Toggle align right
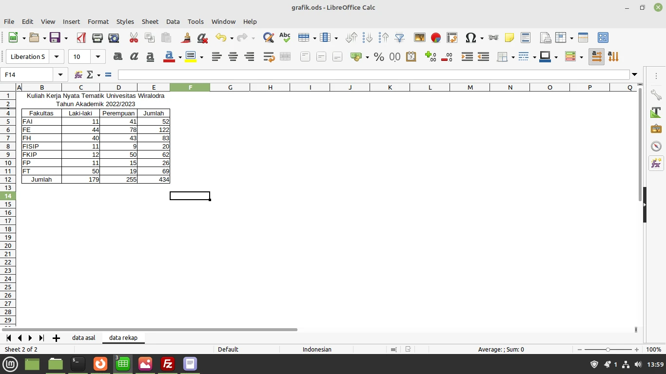Image resolution: width=666 pixels, height=374 pixels. 249,56
